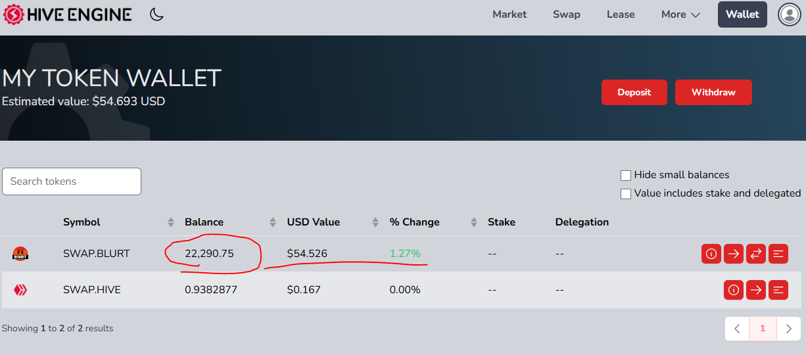
Task: Click inside the Search tokens field
Action: pyautogui.click(x=72, y=181)
